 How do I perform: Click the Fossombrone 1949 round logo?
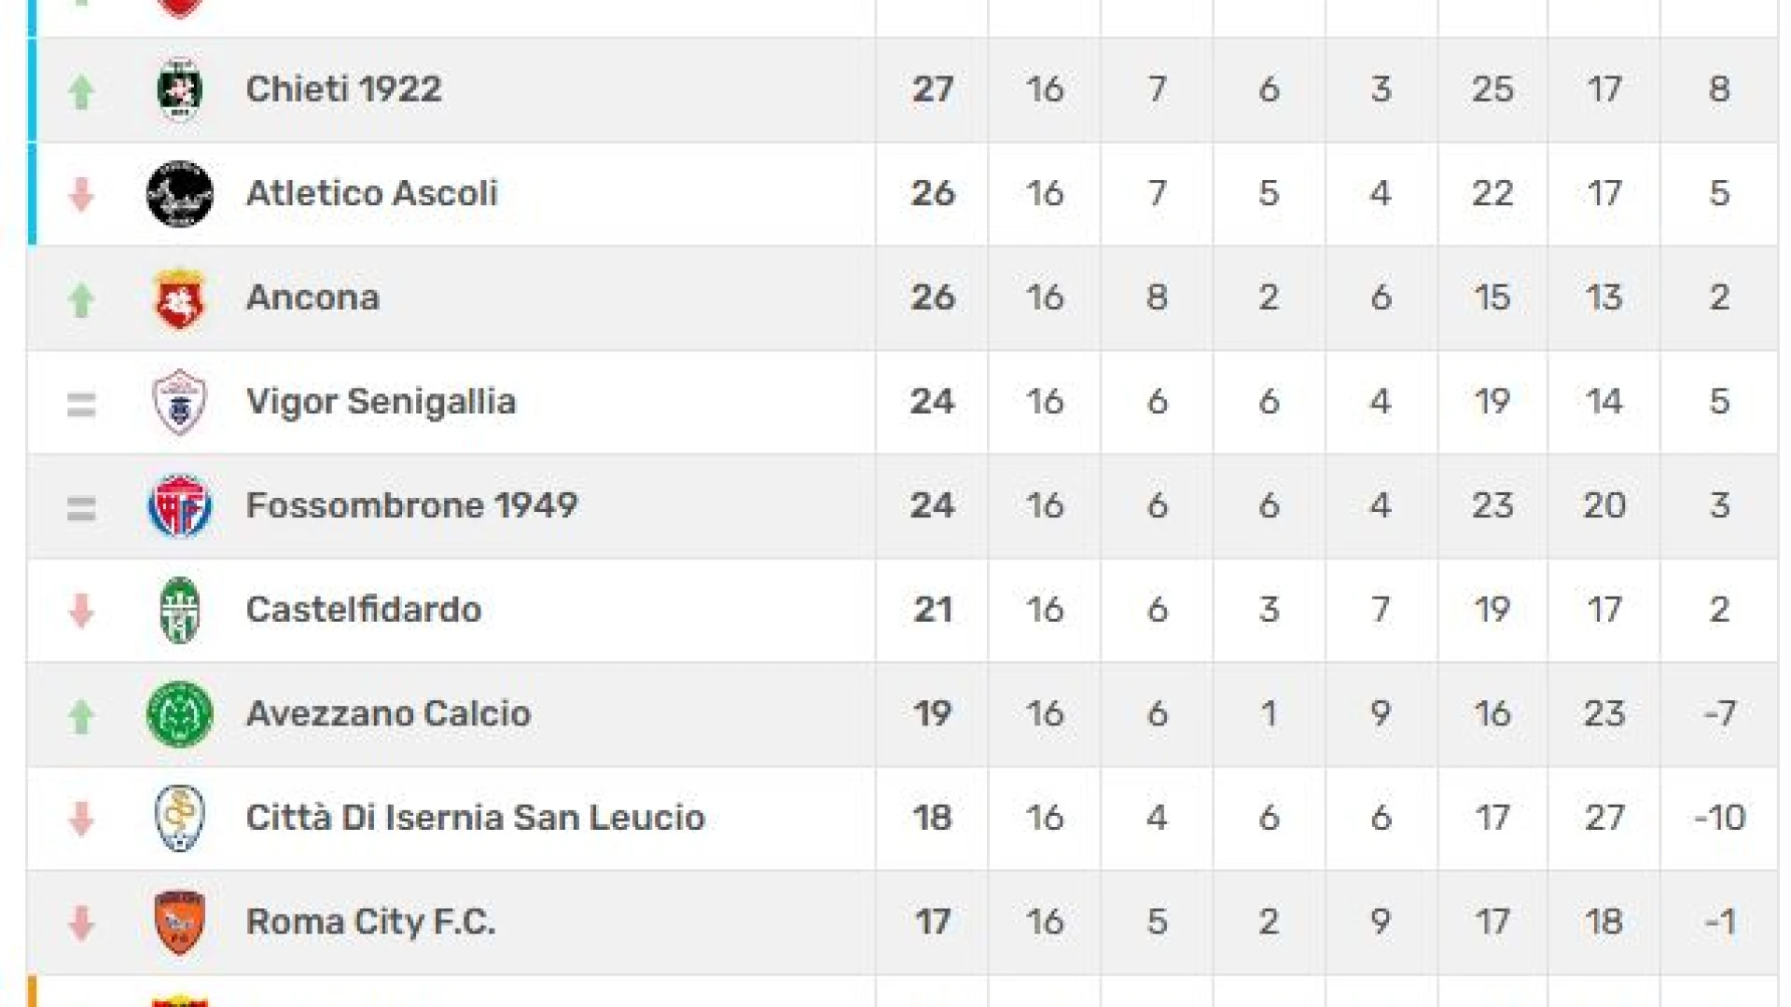click(x=180, y=506)
